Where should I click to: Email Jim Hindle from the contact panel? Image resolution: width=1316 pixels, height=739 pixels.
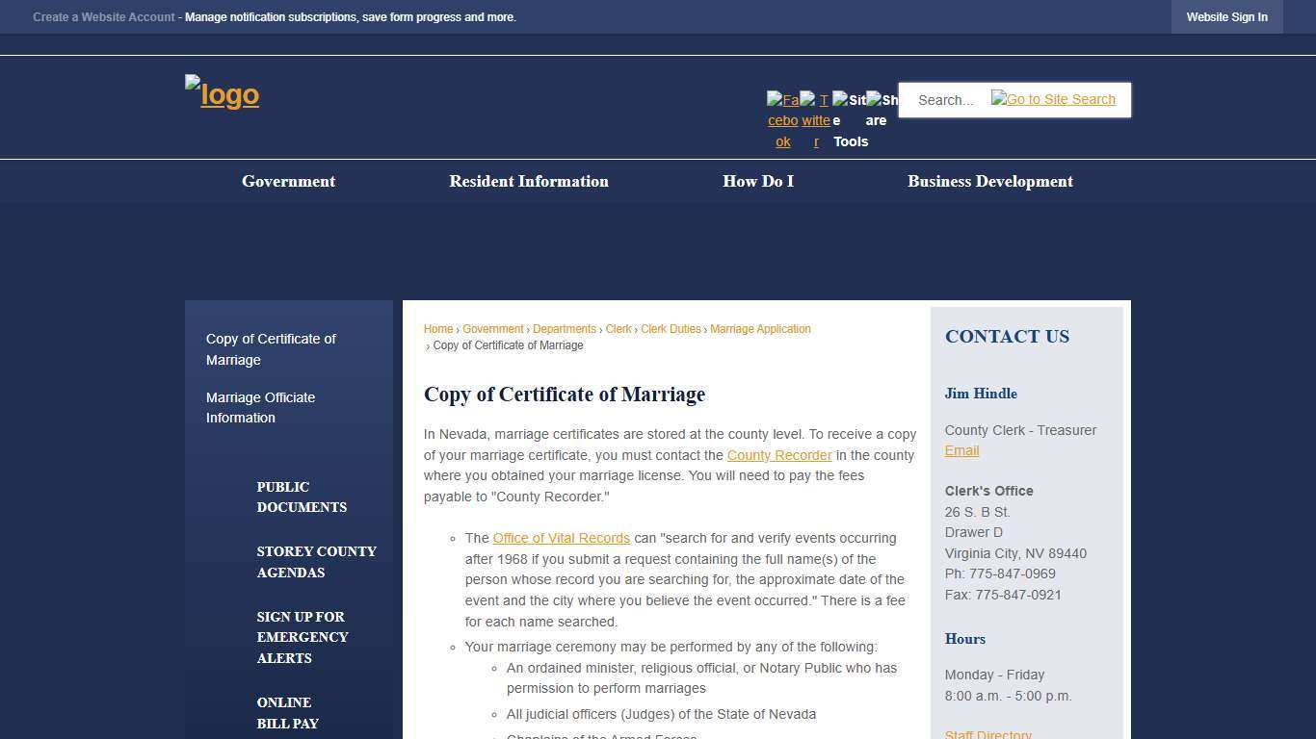click(x=961, y=450)
